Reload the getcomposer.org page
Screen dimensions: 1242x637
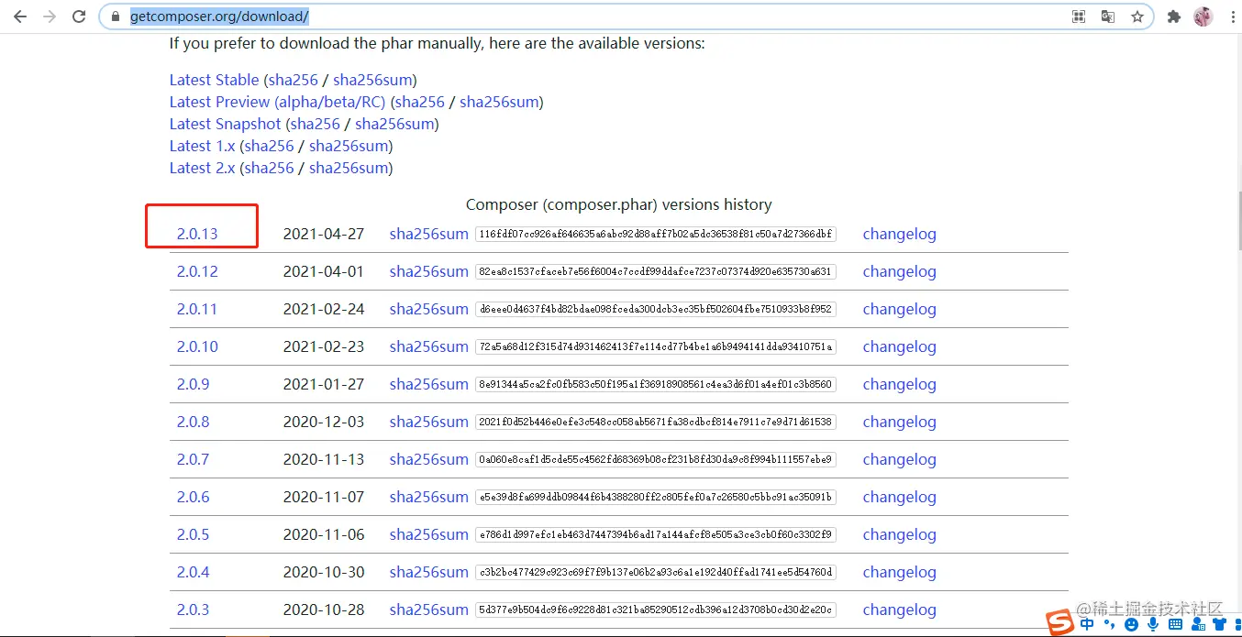click(79, 16)
